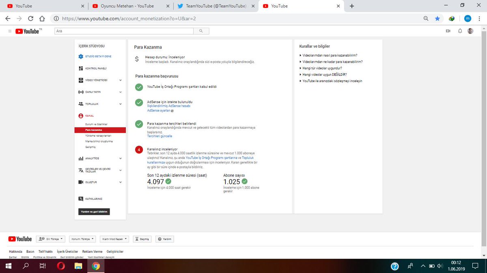The height and width of the screenshot is (273, 487).
Task: Reload the page with the refresh icon
Action: tap(30, 18)
